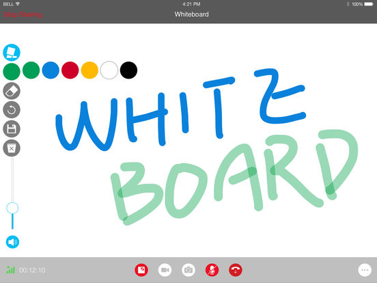This screenshot has height=283, width=377.
Task: Toggle the video camera button
Action: pos(165,270)
